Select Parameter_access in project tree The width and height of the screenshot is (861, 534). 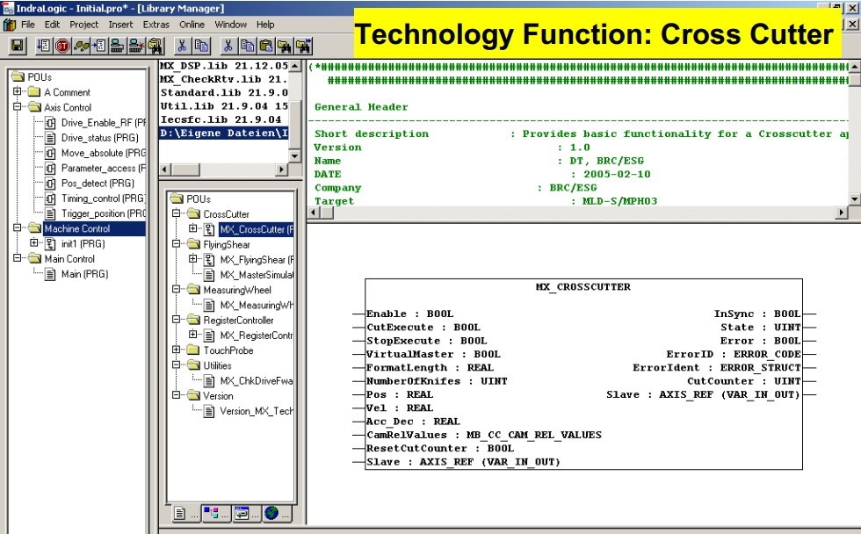pyautogui.click(x=103, y=168)
